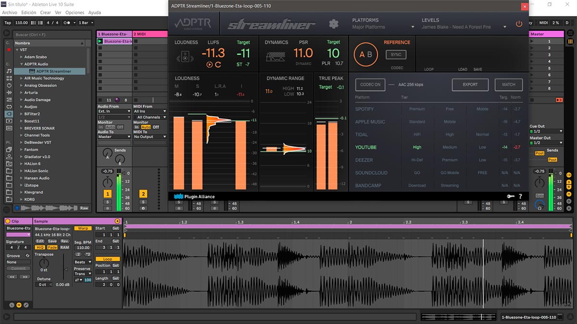The height and width of the screenshot is (324, 577).
Task: Open the Ayuda menu
Action: pyautogui.click(x=95, y=12)
